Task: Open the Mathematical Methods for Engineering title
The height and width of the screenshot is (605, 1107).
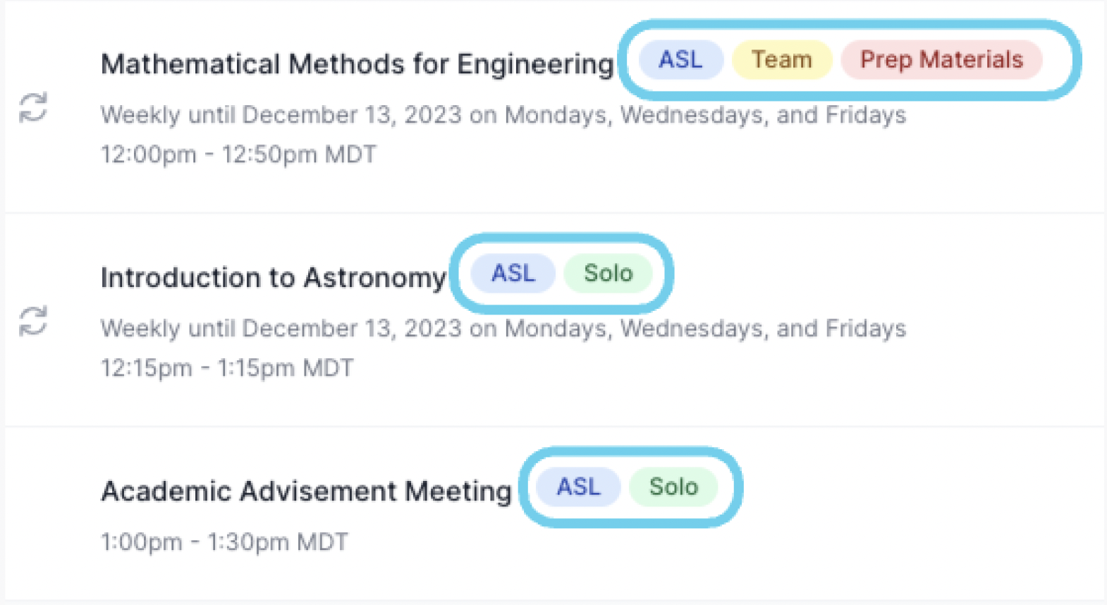Action: pos(357,64)
